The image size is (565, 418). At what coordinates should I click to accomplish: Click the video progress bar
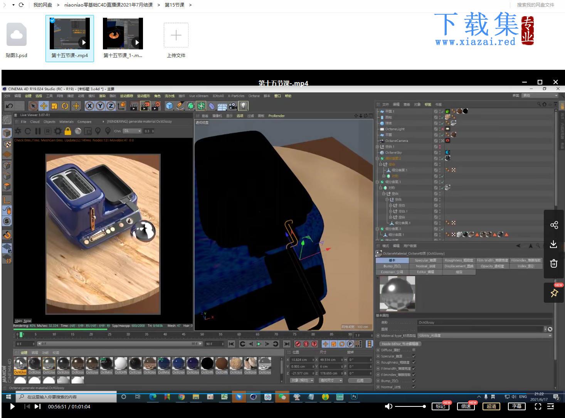tap(282, 393)
